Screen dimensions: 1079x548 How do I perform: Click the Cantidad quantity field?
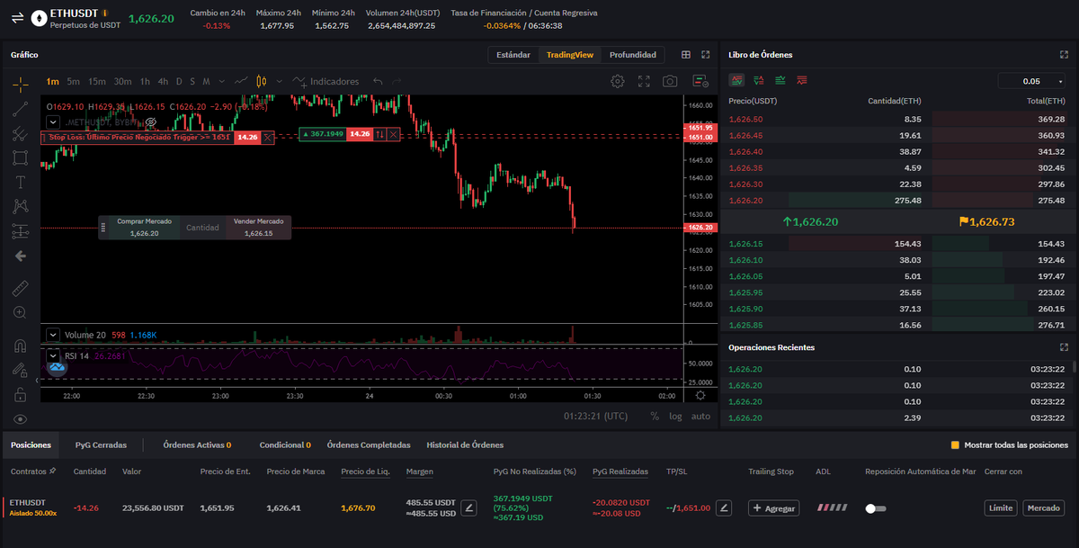coord(202,228)
